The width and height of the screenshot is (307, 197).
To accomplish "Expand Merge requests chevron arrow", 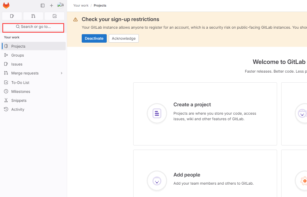I will coord(62,73).
